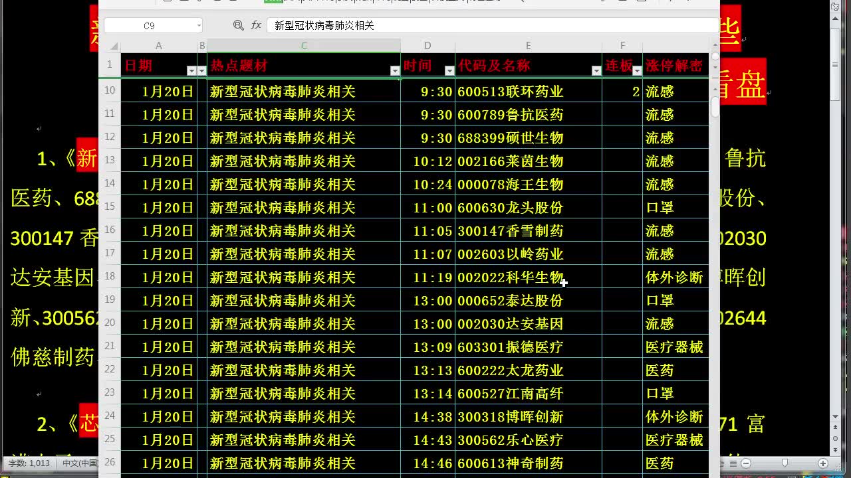
Task: Select row 26 header
Action: point(110,462)
